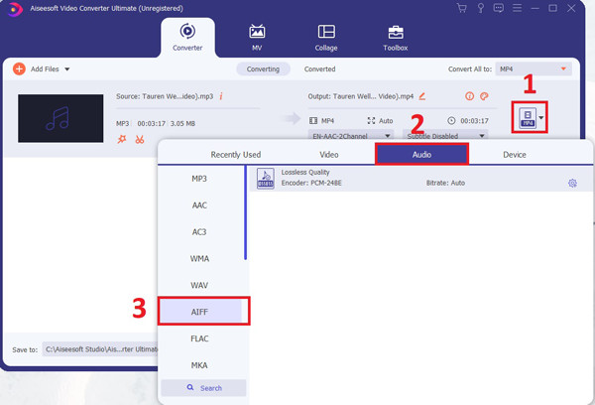This screenshot has height=405, width=595.
Task: Click the register key icon
Action: (x=480, y=8)
